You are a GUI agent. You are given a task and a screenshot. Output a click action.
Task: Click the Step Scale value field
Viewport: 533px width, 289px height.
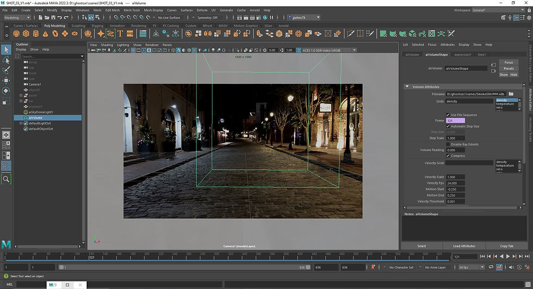455,138
